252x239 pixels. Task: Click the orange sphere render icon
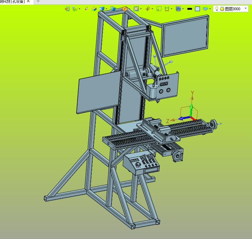[x=125, y=9]
